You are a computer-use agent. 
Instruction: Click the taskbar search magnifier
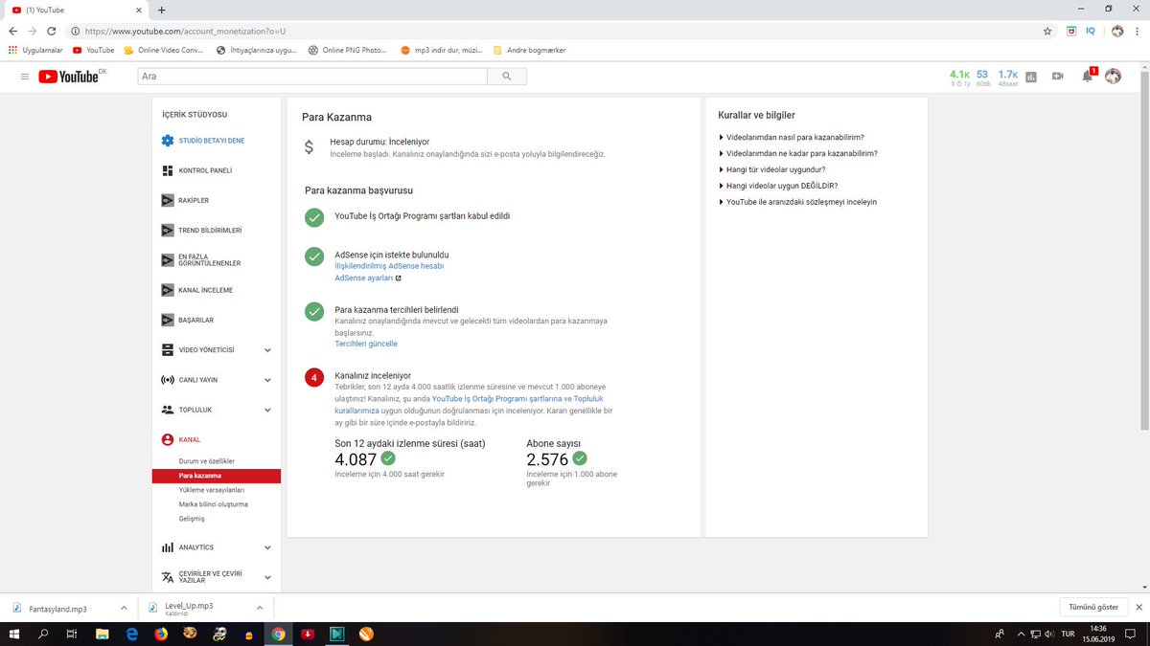[44, 634]
